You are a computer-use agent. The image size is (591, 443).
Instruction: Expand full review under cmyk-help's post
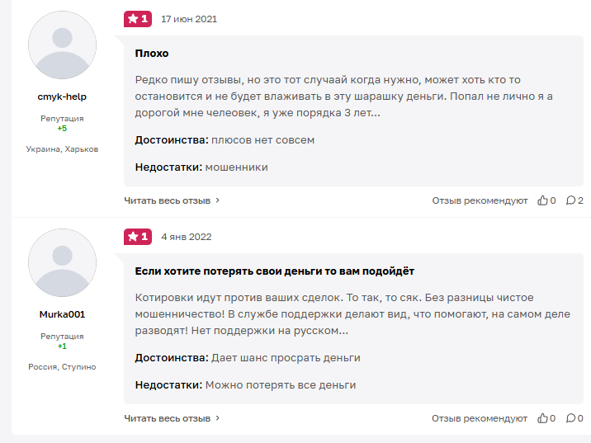pyautogui.click(x=172, y=200)
